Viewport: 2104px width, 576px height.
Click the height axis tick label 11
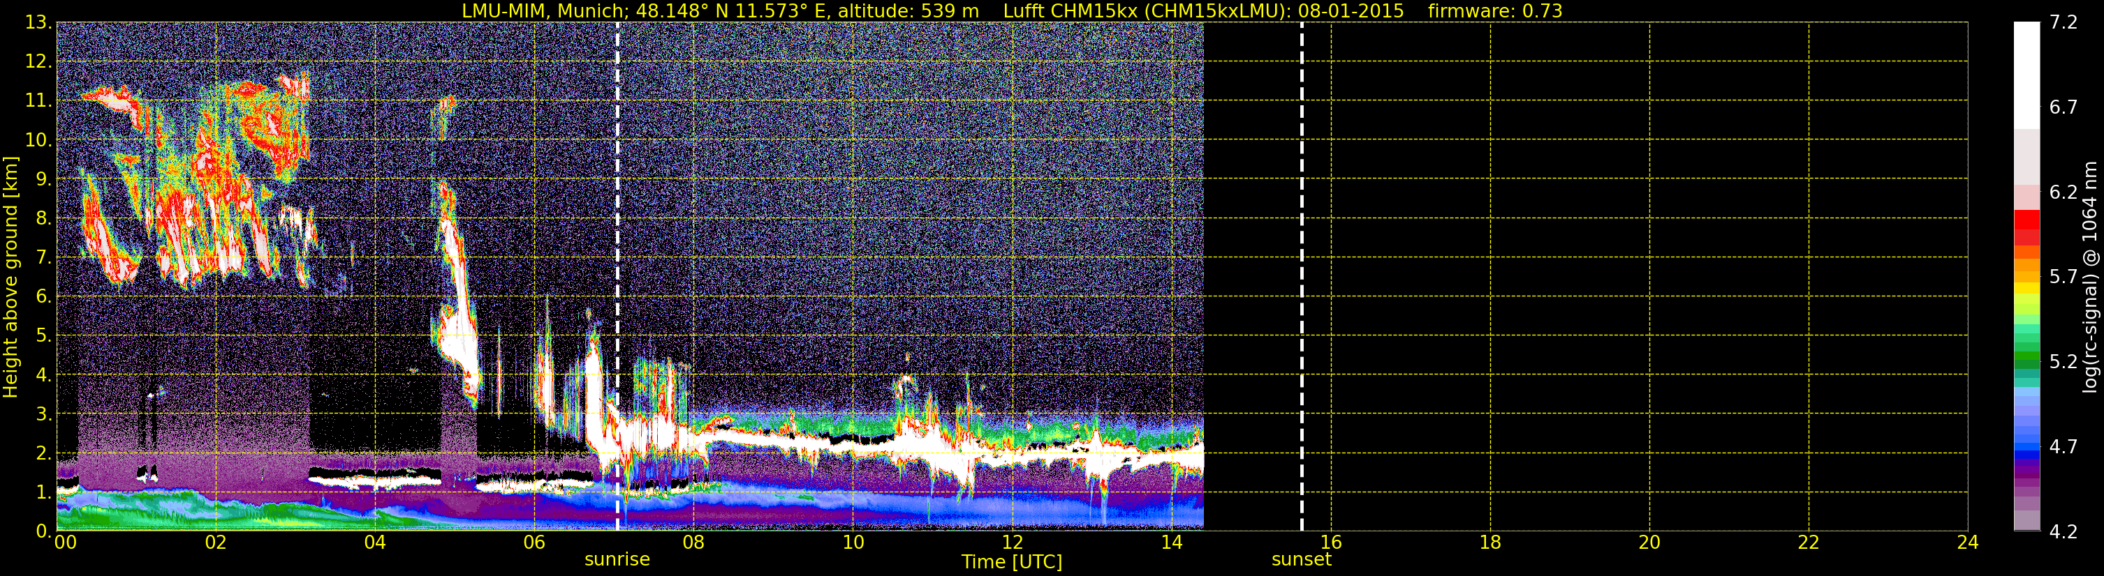(38, 101)
